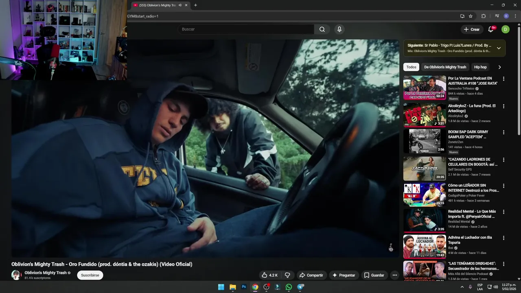Screen dimensions: 521x293
Task: Save the video with the Guardar button
Action: pos(374,275)
